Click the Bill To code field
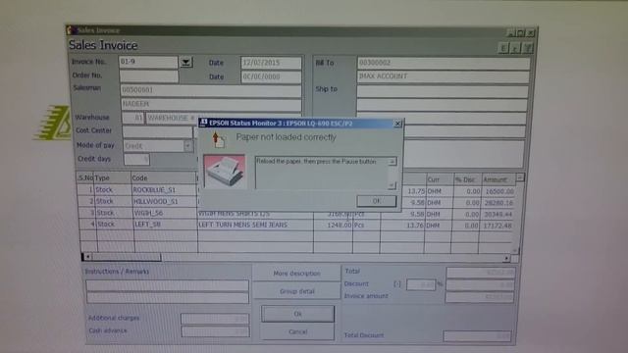 click(443, 63)
